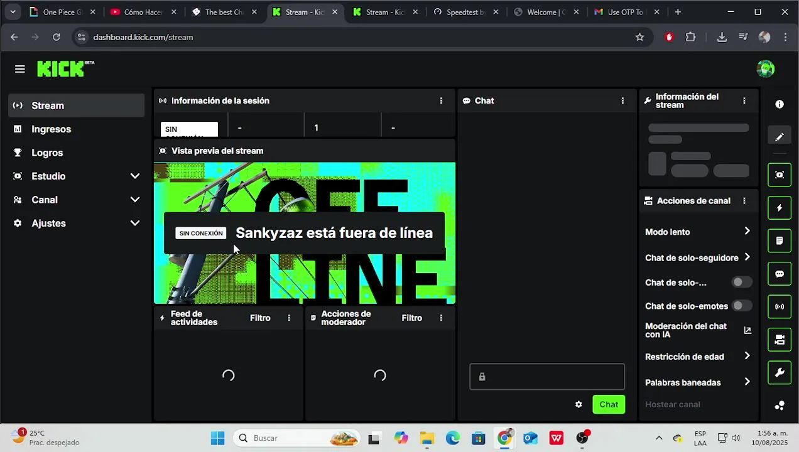799x452 pixels.
Task: Open chat settings gear icon
Action: pyautogui.click(x=579, y=404)
